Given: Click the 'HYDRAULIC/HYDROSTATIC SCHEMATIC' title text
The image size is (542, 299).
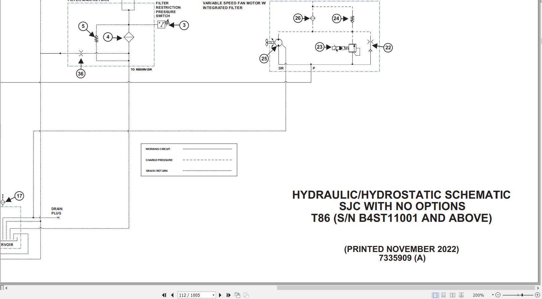Looking at the screenshot, I should [401, 195].
